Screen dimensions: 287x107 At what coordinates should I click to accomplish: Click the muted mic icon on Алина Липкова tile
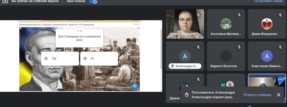coord(198,15)
